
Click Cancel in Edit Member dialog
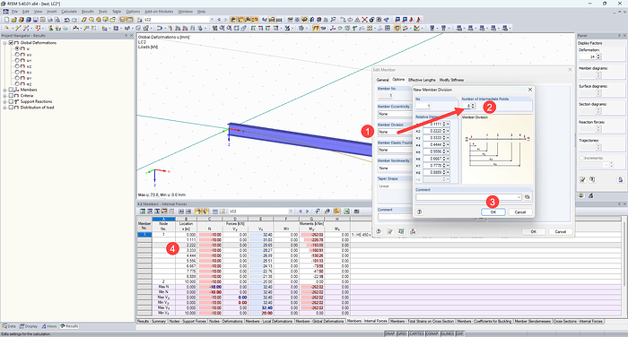pyautogui.click(x=561, y=231)
